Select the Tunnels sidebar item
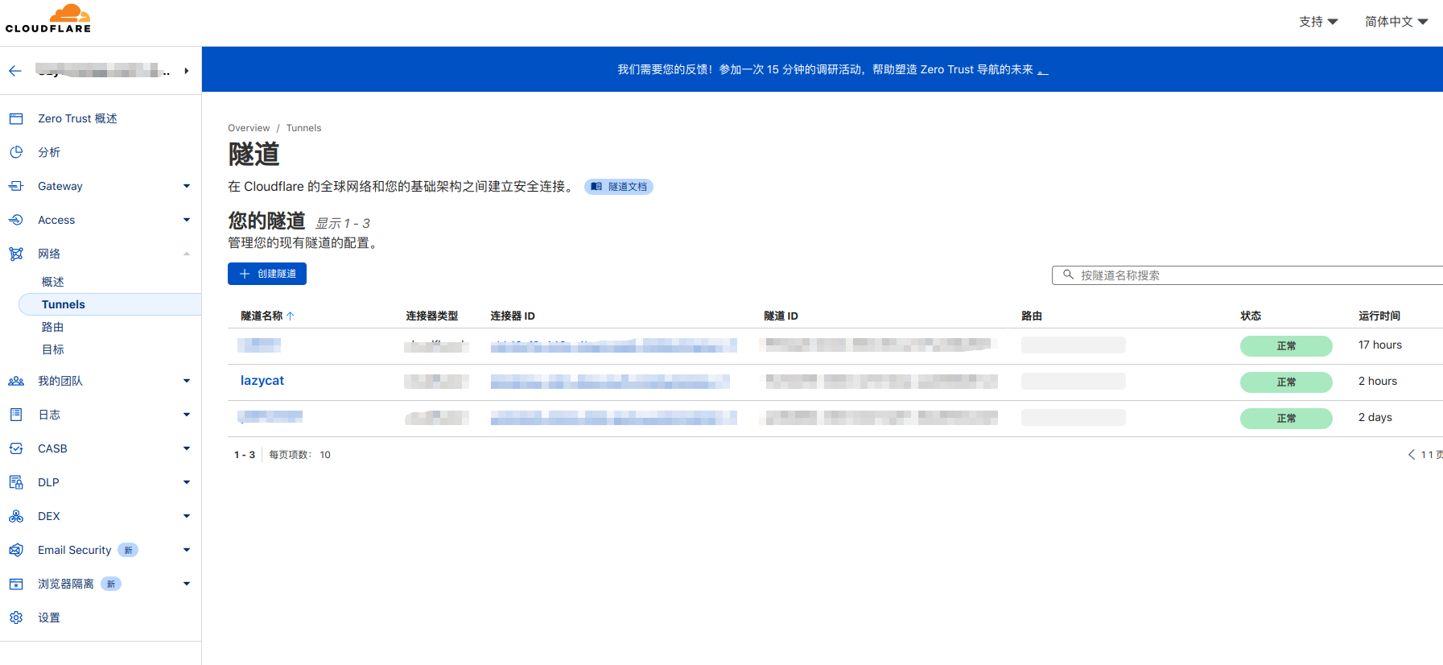Viewport: 1443px width, 665px height. pyautogui.click(x=109, y=304)
